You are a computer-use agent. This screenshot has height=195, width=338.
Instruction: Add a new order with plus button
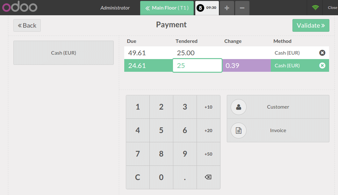coord(227,8)
